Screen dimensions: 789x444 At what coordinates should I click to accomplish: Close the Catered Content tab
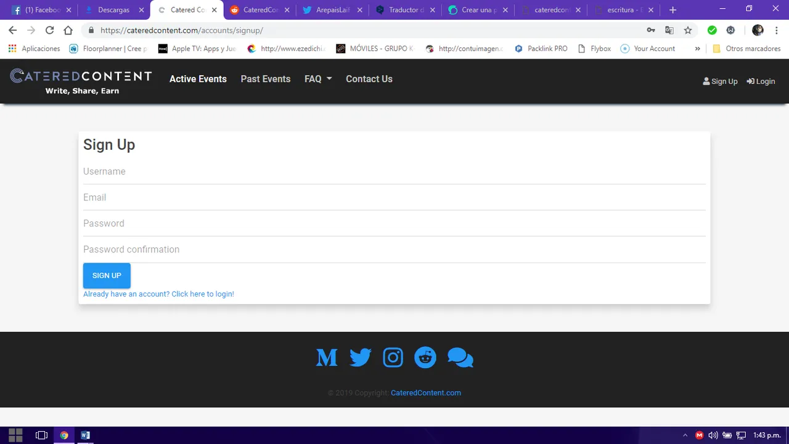(214, 10)
